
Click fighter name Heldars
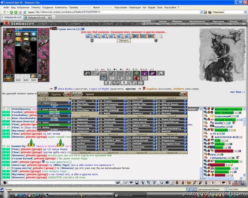click(x=179, y=89)
